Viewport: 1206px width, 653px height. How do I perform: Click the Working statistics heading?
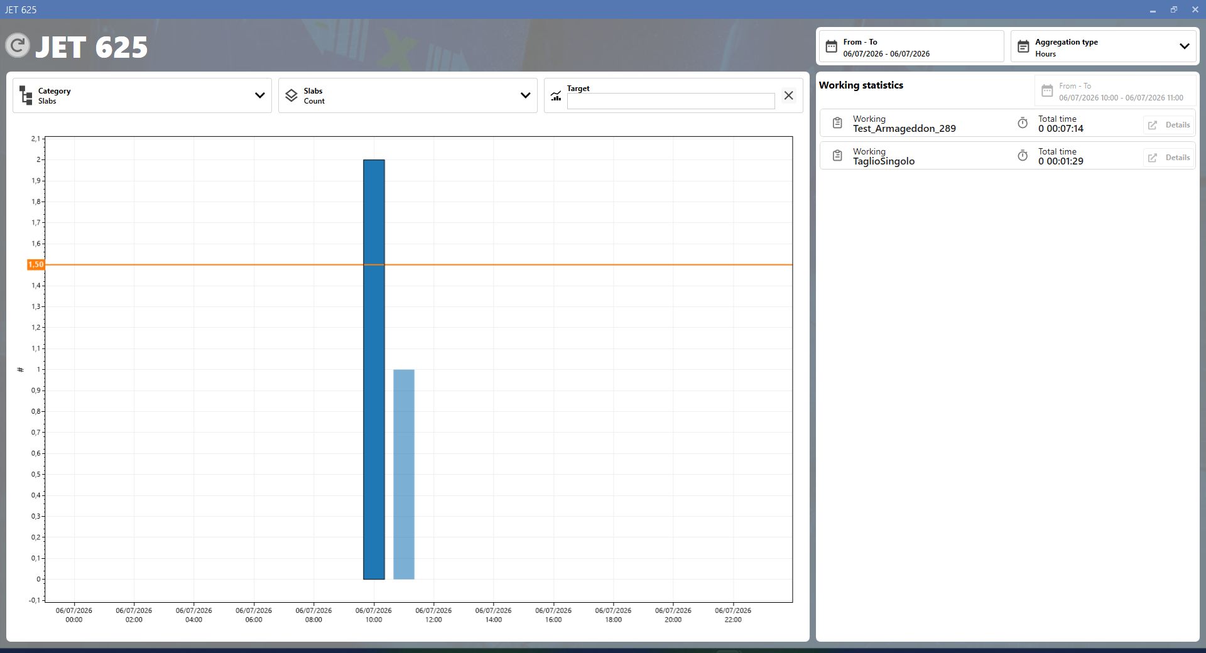point(861,85)
